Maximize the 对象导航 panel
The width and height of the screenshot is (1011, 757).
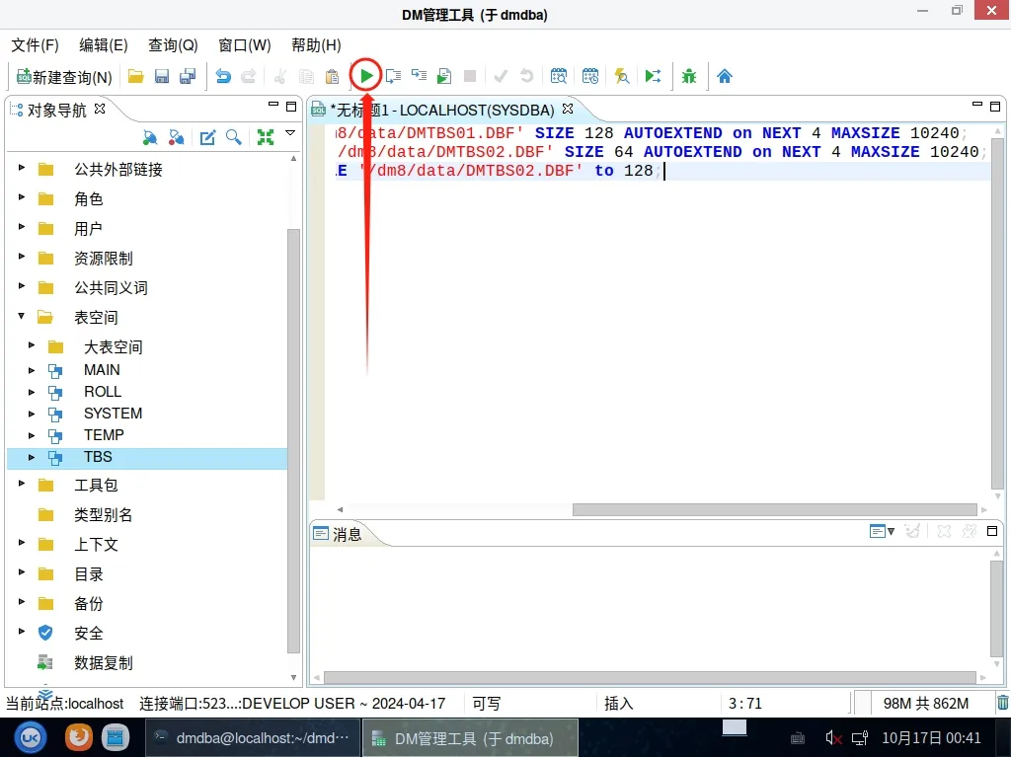coord(291,107)
